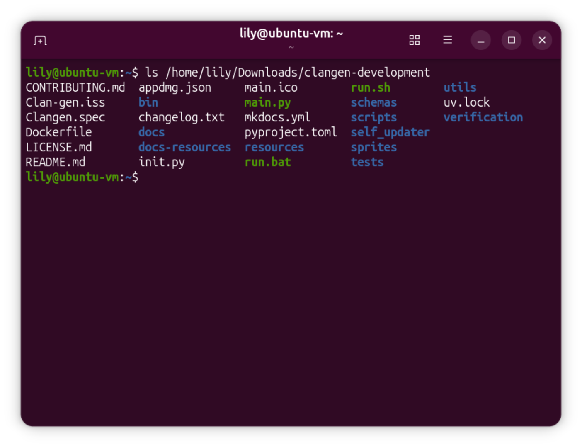
Task: Click the docs directory name
Action: pos(152,132)
